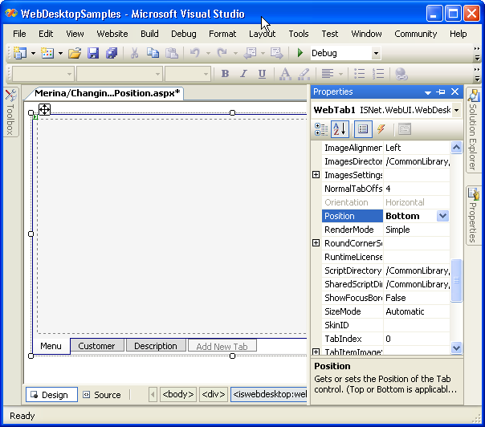This screenshot has width=485, height=427.
Task: Auto-hide Properties panel with the pin icon
Action: pyautogui.click(x=441, y=92)
